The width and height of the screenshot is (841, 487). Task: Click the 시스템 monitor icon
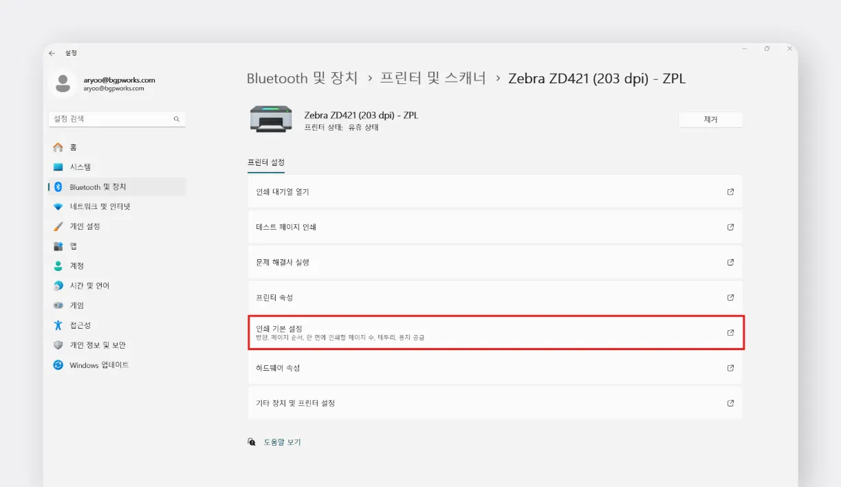click(58, 167)
